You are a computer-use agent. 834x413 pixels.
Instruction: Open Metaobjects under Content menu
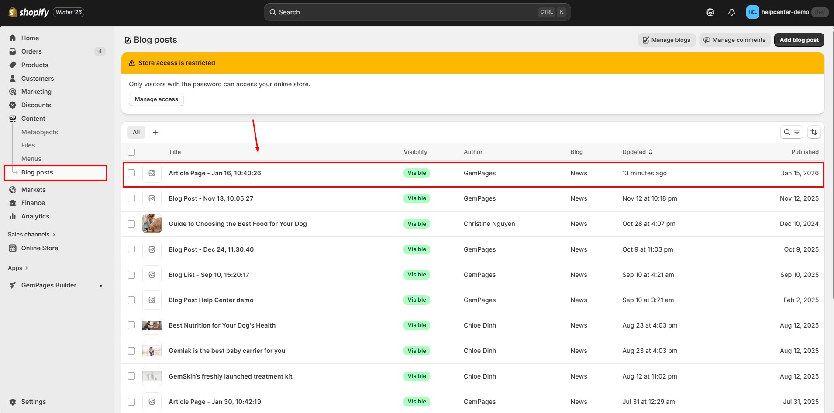[39, 132]
